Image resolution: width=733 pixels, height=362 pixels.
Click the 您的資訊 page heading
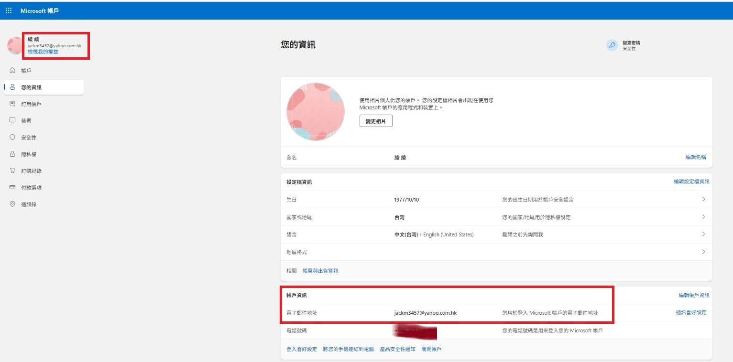[x=298, y=45]
